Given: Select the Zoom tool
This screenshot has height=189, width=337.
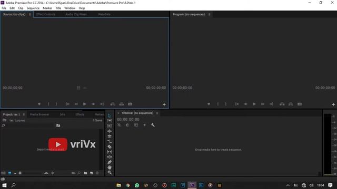Looking at the screenshot, I should pos(110,172).
